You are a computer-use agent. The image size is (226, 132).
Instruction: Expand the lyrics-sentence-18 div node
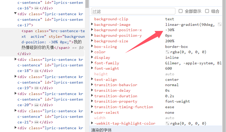tap(16, 60)
